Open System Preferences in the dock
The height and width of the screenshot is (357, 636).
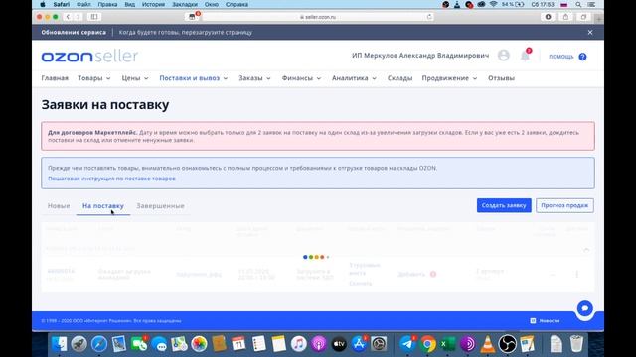379,344
